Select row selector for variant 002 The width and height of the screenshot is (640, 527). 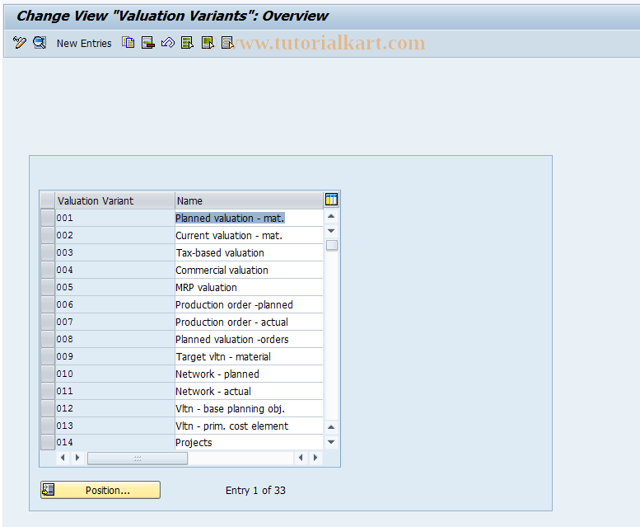48,235
